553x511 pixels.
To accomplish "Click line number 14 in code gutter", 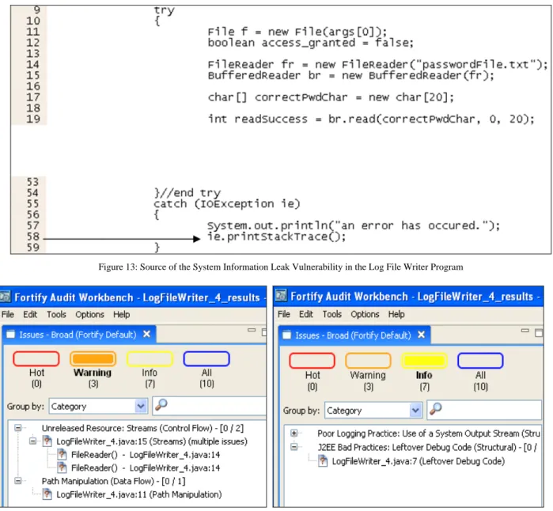I will point(32,64).
